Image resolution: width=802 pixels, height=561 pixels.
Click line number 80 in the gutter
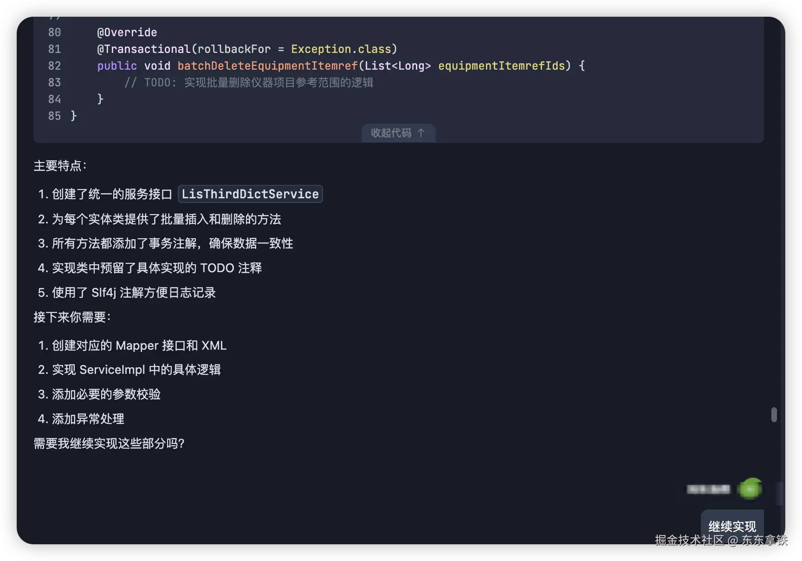pyautogui.click(x=54, y=32)
